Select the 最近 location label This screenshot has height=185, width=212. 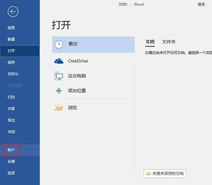click(x=73, y=44)
